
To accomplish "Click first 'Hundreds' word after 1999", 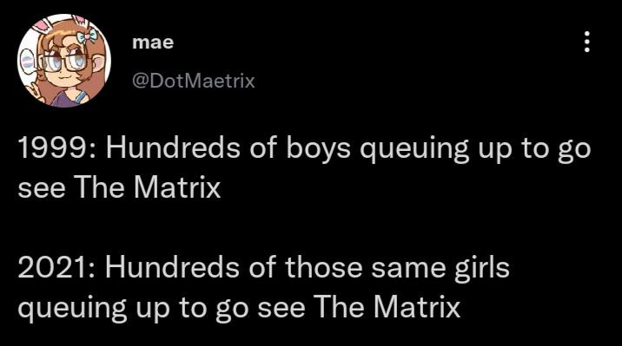I will [x=173, y=147].
